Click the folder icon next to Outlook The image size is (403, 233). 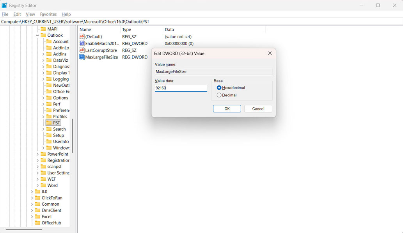pyautogui.click(x=44, y=35)
